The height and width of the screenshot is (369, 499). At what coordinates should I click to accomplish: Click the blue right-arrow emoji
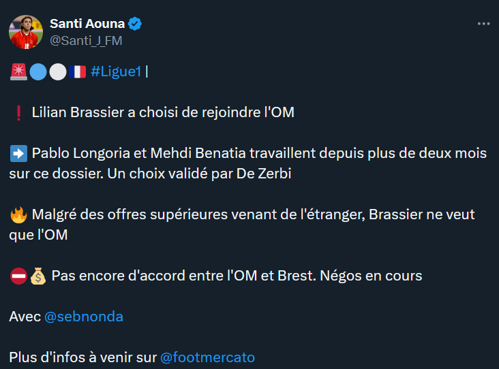tap(18, 153)
